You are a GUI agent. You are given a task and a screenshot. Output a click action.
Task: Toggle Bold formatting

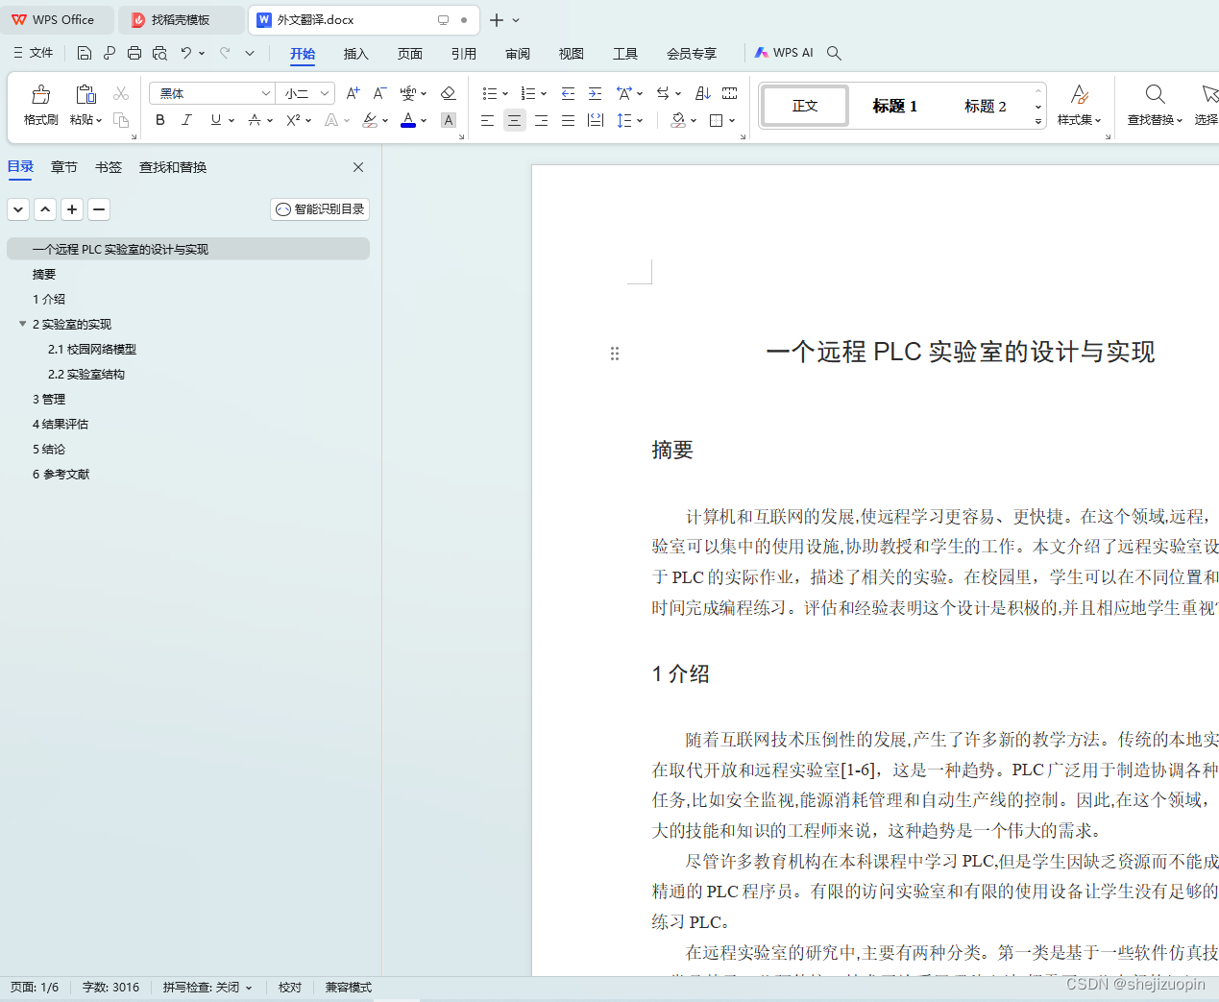coord(160,120)
